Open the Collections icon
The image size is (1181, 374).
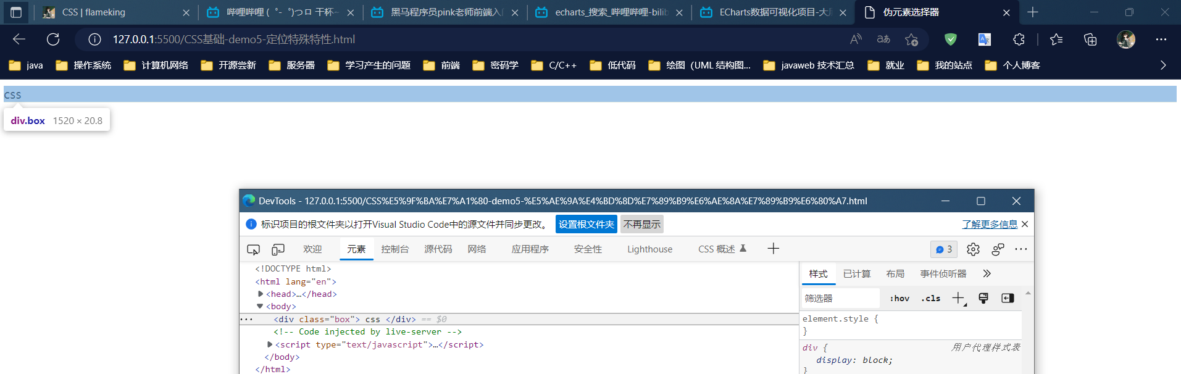click(x=1090, y=39)
